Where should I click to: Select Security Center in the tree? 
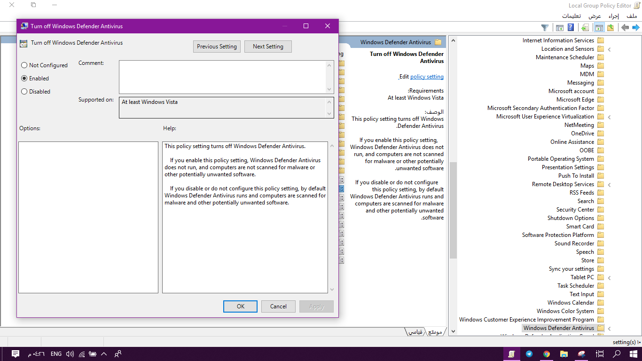575,210
